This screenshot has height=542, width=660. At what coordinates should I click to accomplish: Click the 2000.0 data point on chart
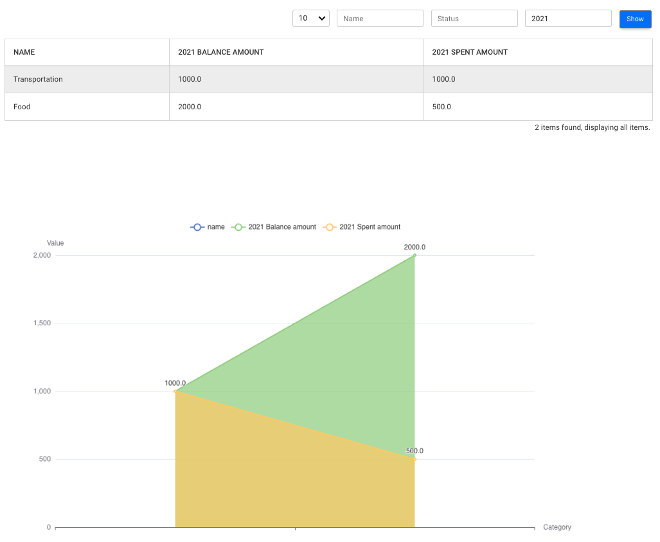click(415, 255)
